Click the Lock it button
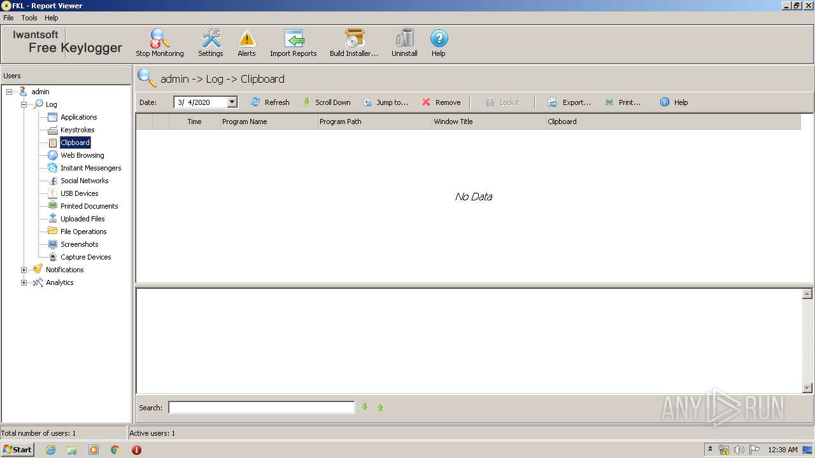Viewport: 815px width, 458px height. tap(502, 102)
